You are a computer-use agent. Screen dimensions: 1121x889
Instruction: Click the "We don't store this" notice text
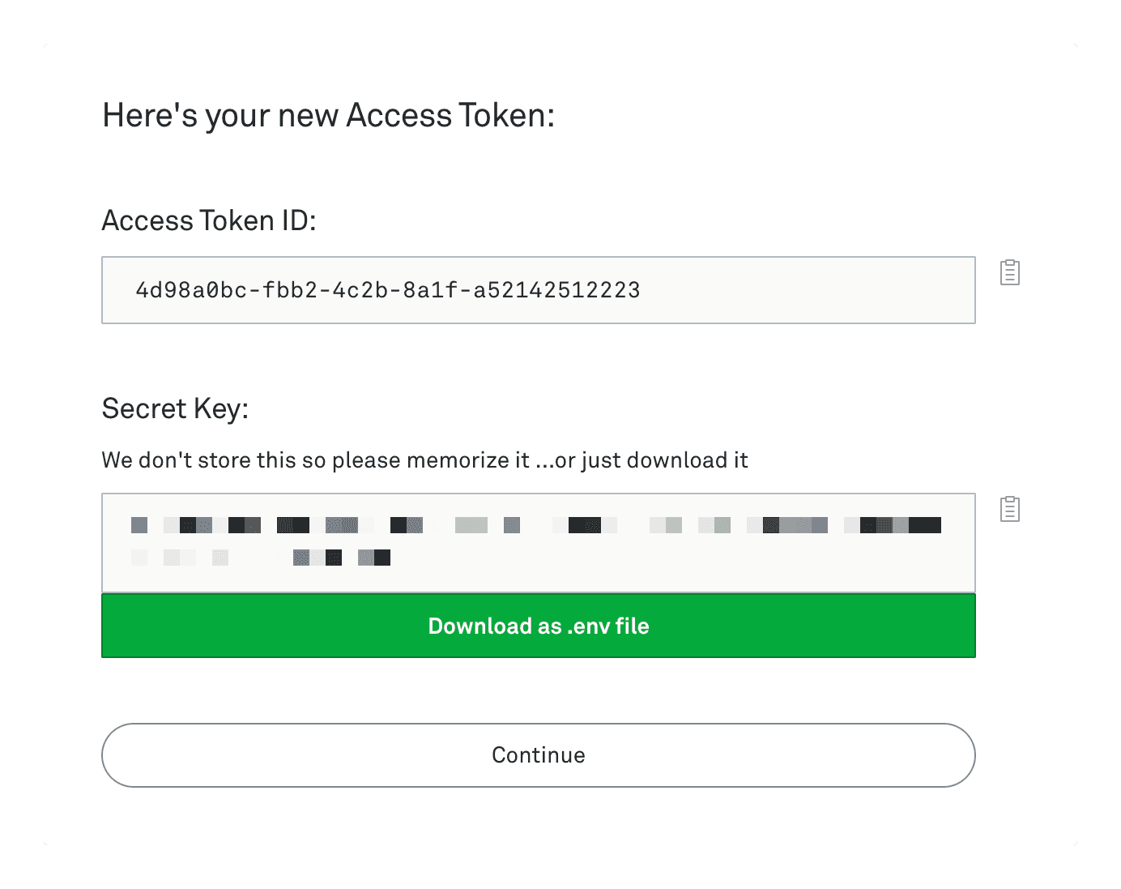(x=316, y=460)
